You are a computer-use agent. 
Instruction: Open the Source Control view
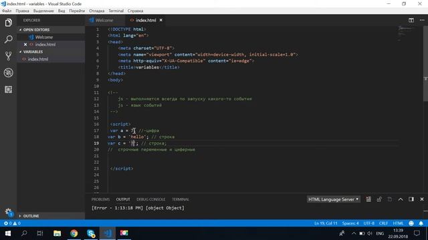click(8, 56)
